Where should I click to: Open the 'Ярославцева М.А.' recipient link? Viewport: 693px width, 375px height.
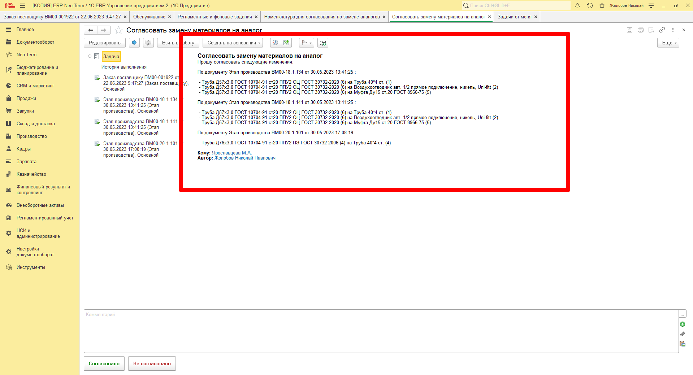(x=231, y=153)
